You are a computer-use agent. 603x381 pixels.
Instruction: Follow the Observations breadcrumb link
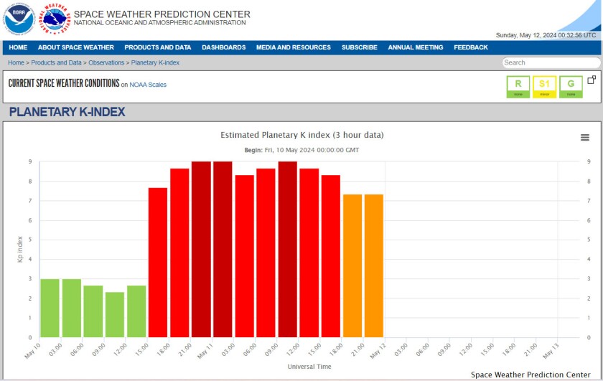coord(106,63)
